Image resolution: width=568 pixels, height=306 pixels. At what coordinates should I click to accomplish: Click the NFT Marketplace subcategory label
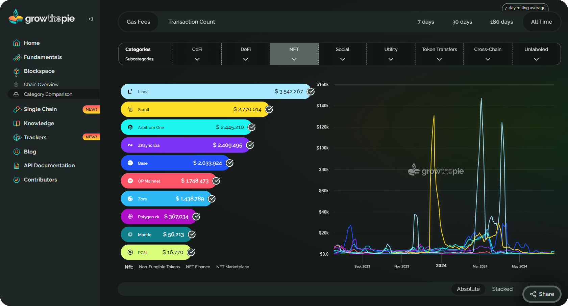[x=232, y=267]
